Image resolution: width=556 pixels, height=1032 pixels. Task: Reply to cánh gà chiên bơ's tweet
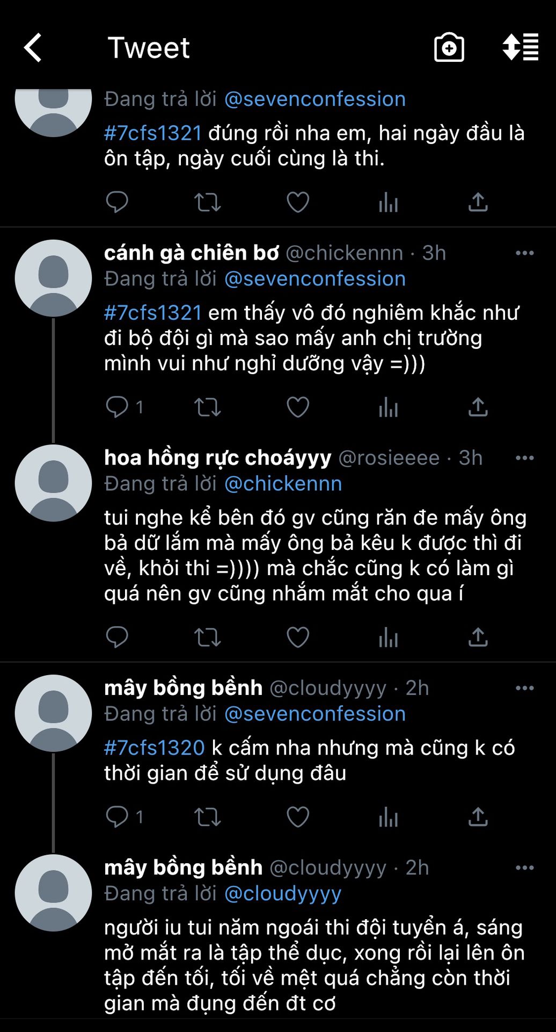click(117, 407)
